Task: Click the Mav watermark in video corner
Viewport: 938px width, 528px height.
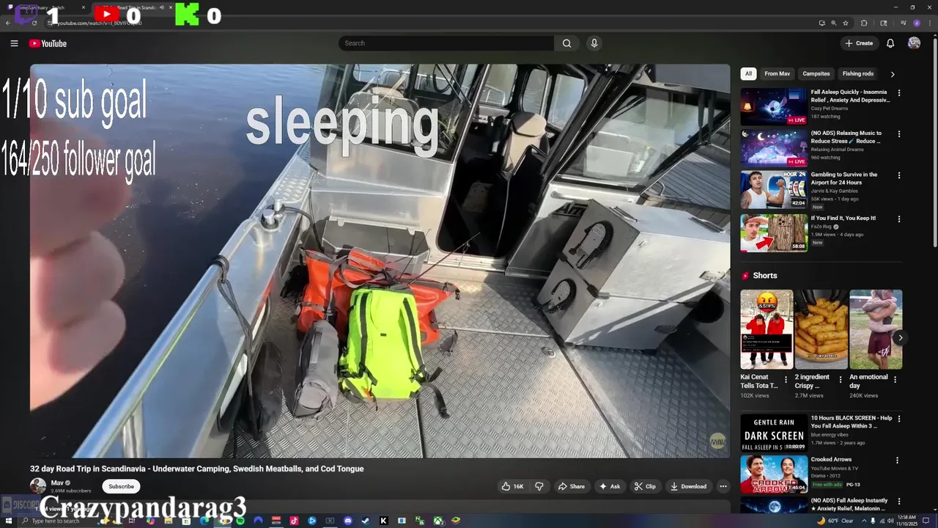Action: [717, 441]
